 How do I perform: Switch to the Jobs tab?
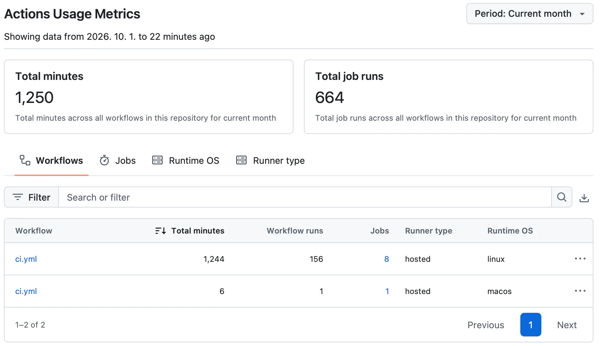pyautogui.click(x=118, y=161)
